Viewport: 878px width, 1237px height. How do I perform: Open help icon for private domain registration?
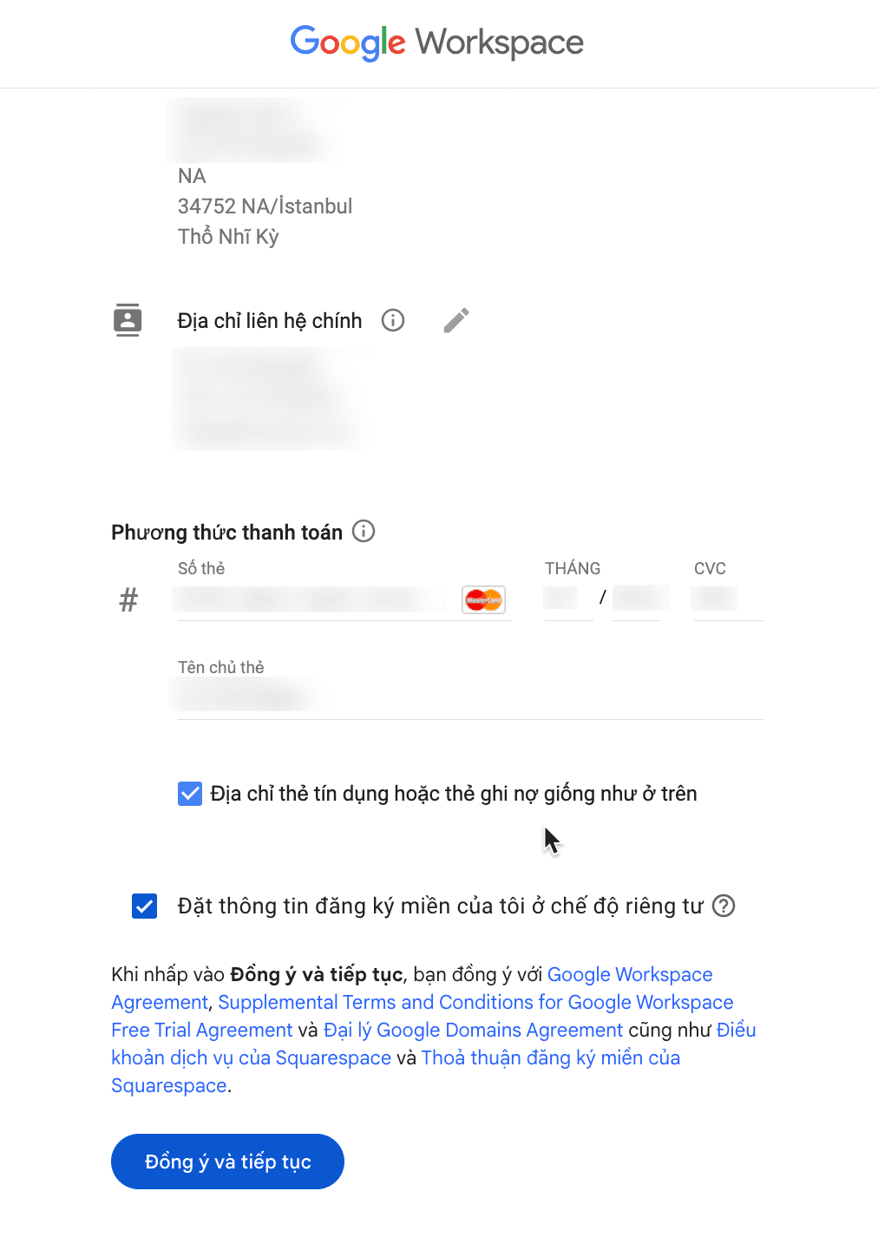pos(724,906)
